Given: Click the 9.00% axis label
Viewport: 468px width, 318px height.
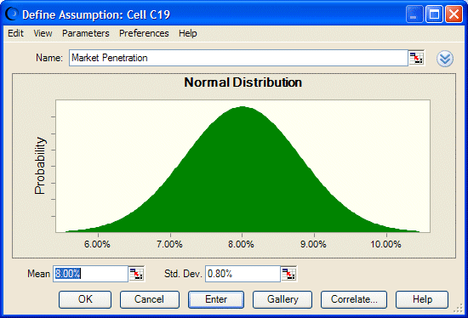Looking at the screenshot, I should pos(313,244).
